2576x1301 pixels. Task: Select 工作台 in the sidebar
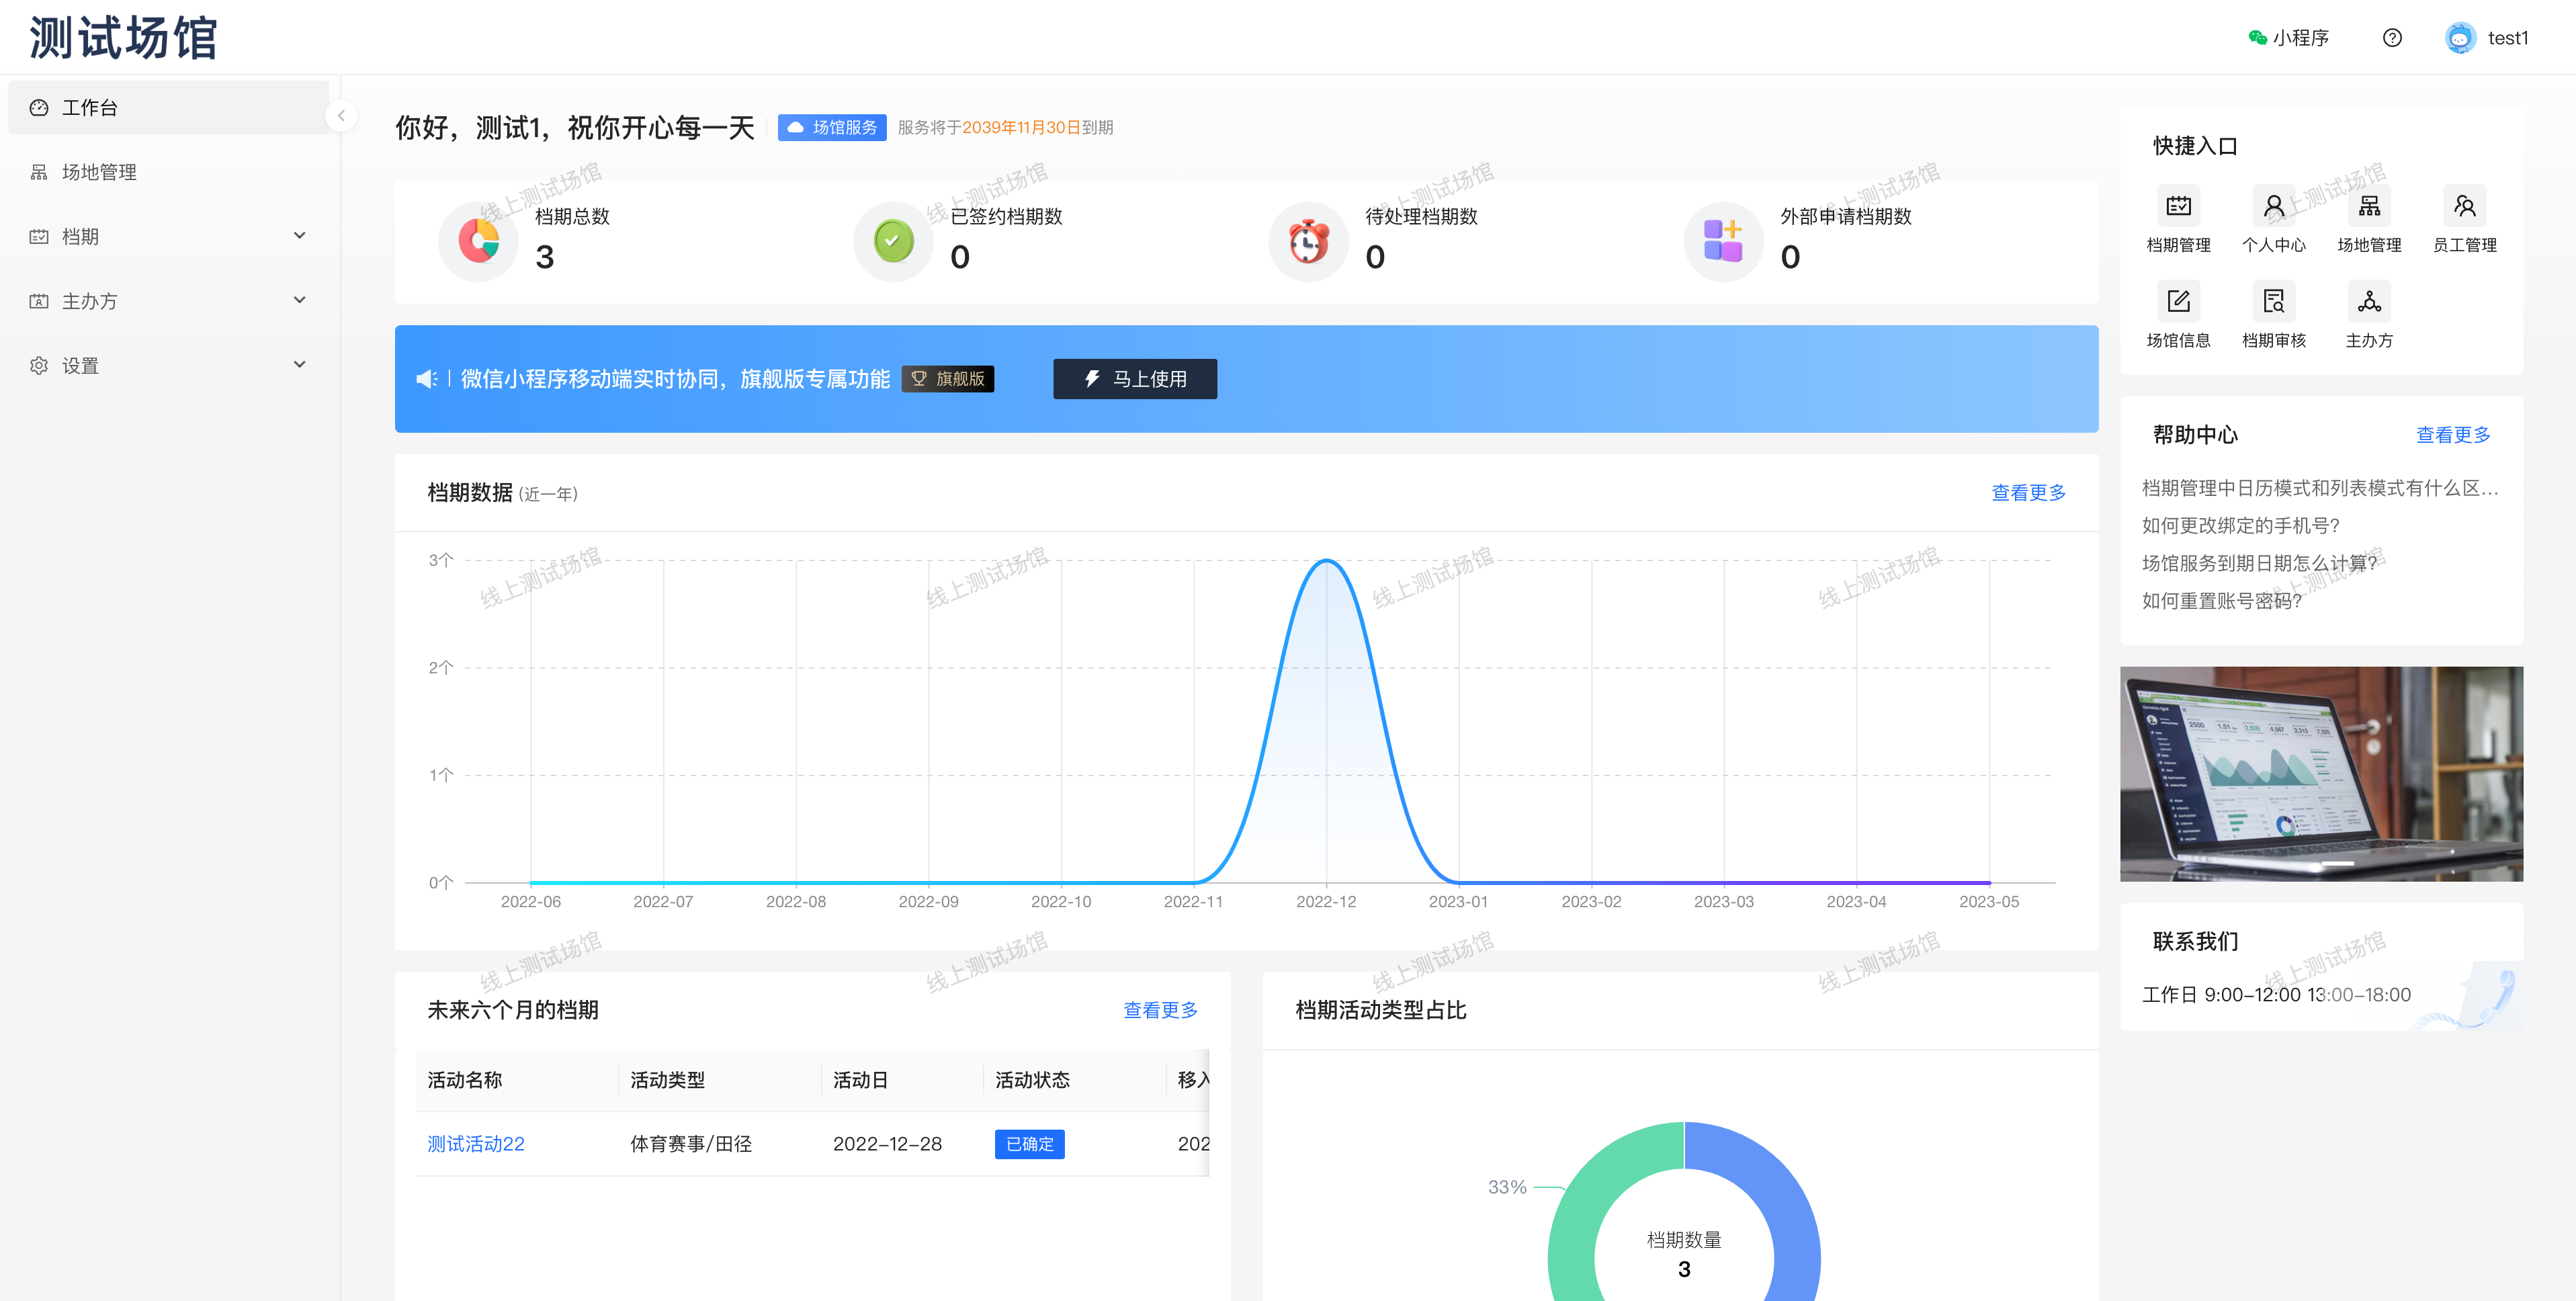[168, 108]
